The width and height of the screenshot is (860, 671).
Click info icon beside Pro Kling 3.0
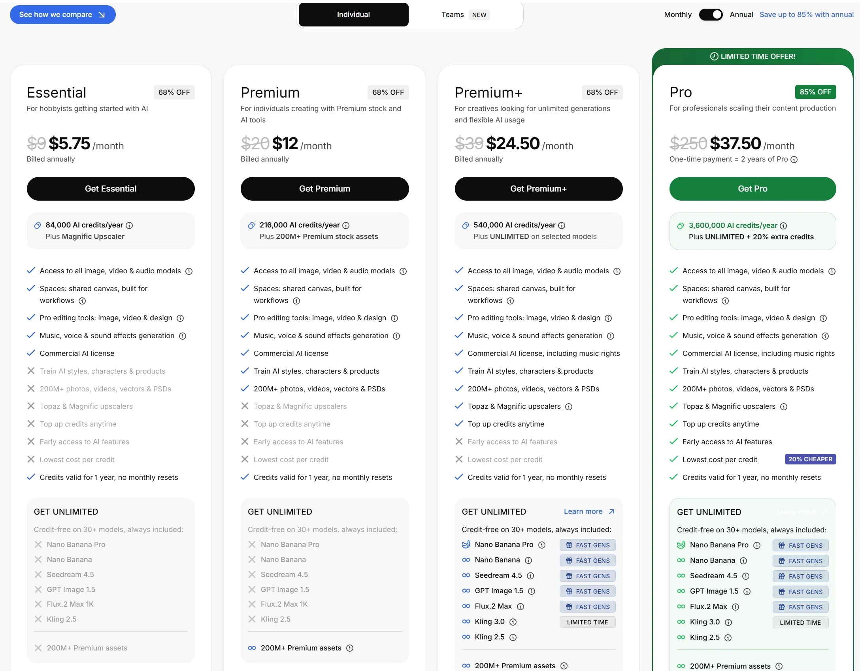tap(728, 622)
